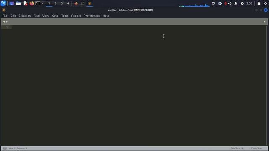Expand the terminal launcher dropdown arrow
269x151 pixels.
click(x=42, y=3)
